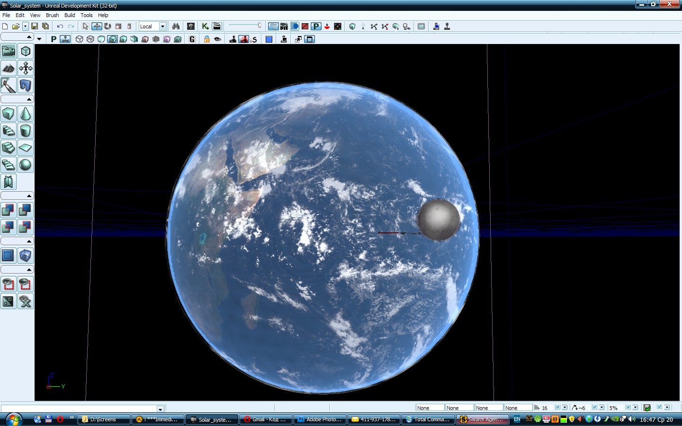Select the Geometry mode tool

tap(26, 51)
